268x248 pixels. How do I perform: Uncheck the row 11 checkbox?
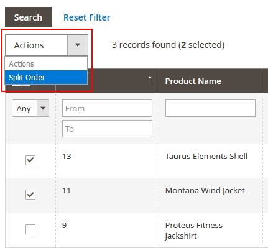[30, 195]
